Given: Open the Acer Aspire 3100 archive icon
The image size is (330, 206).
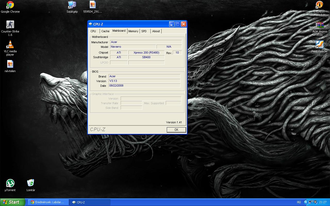Looking at the screenshot, I should (319, 28).
